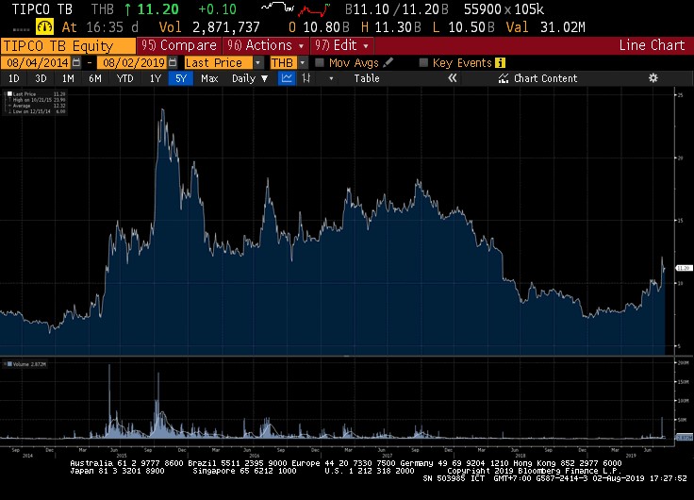This screenshot has height=500, width=694.
Task: Click the TIPCO TB ticker header text
Action: (42, 9)
